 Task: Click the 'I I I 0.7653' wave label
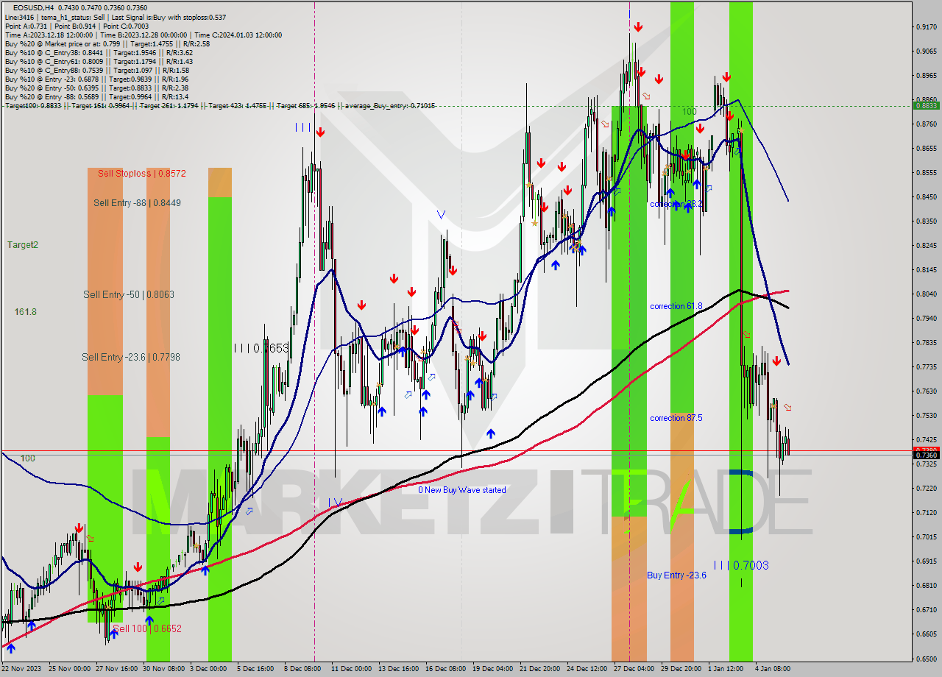point(261,348)
